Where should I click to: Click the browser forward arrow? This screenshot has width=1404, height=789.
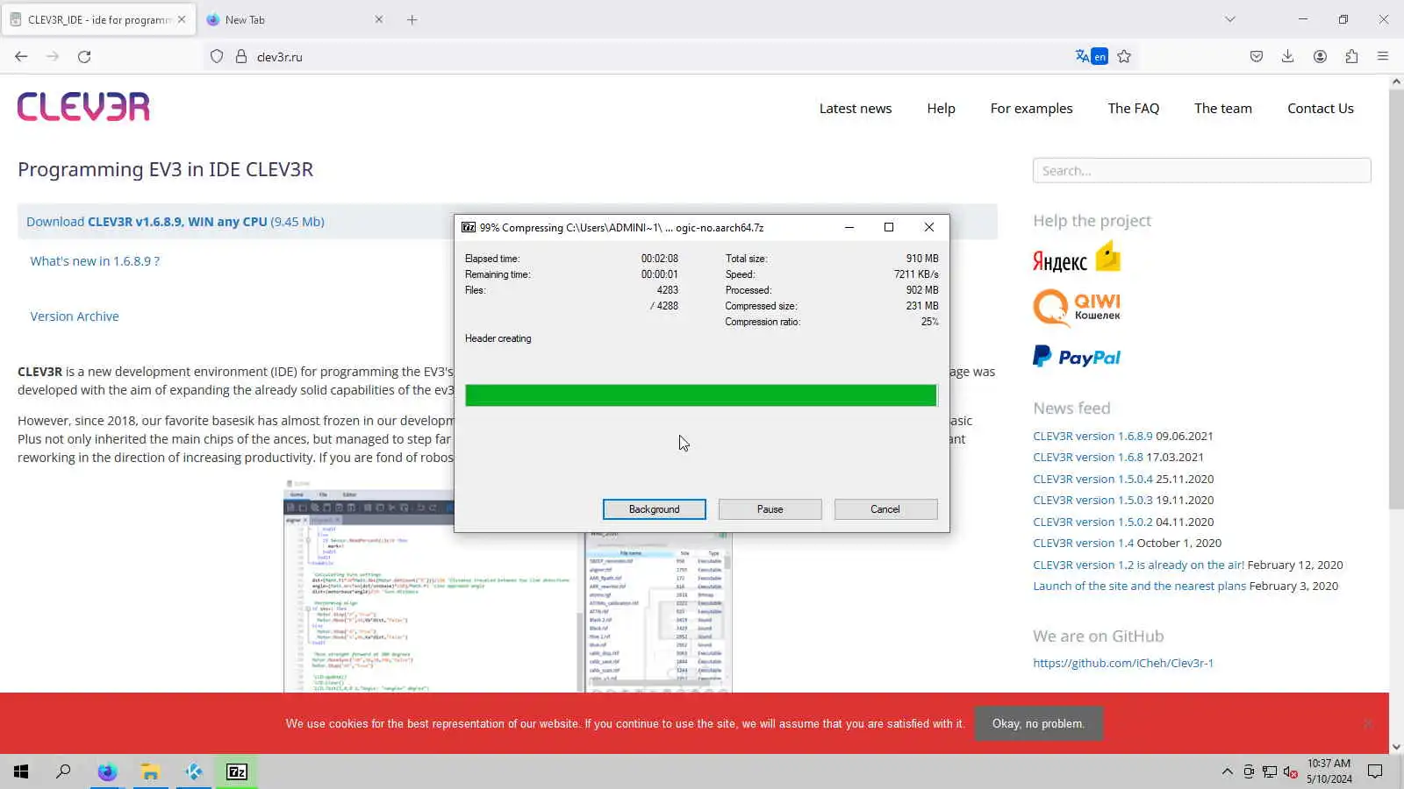pyautogui.click(x=53, y=56)
